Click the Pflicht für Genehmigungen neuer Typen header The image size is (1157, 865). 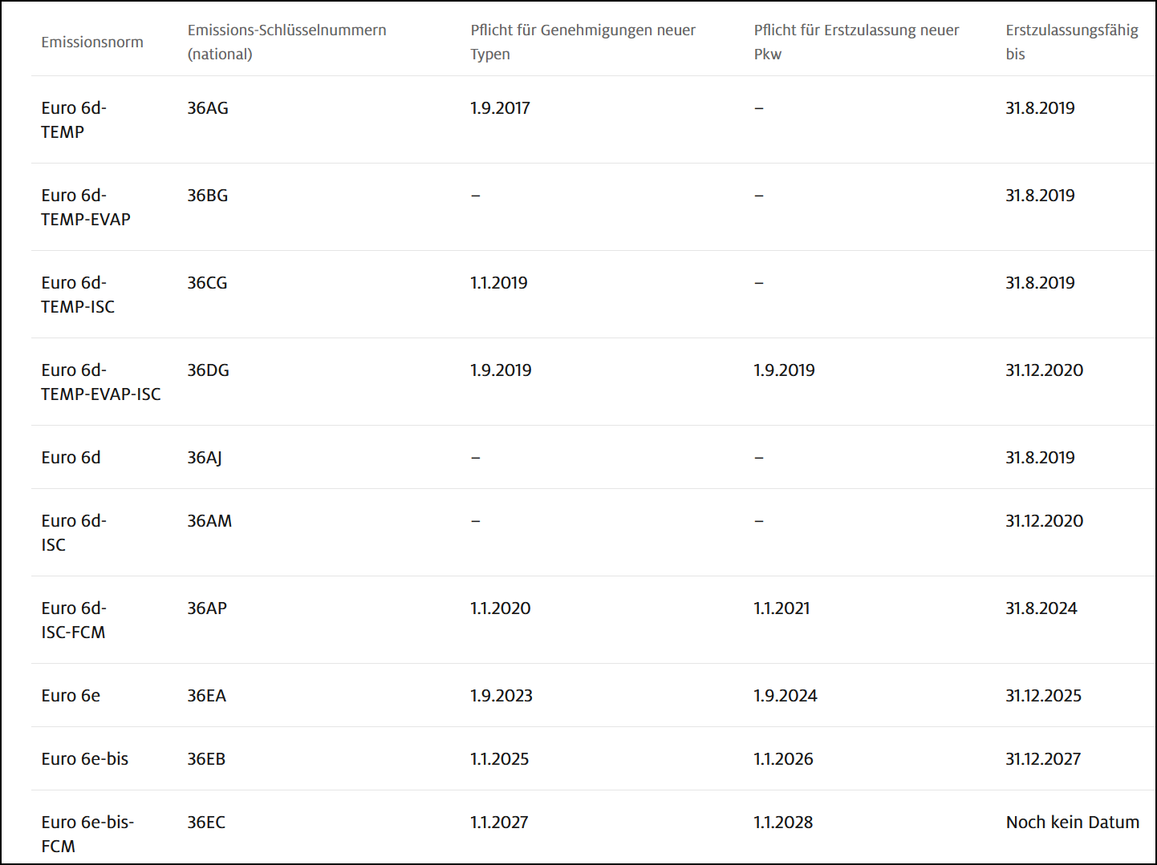click(x=583, y=42)
